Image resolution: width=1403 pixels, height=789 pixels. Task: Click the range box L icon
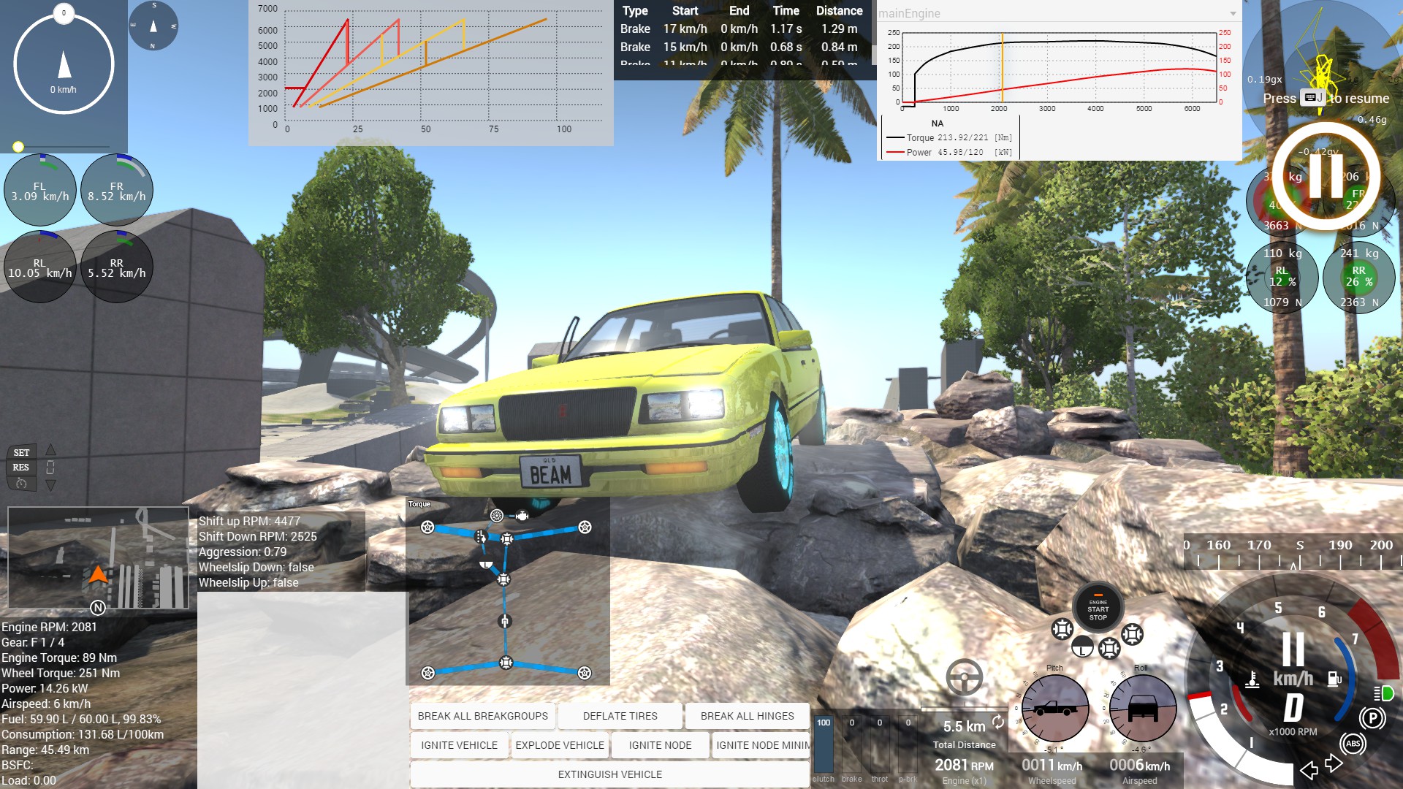click(x=1082, y=647)
